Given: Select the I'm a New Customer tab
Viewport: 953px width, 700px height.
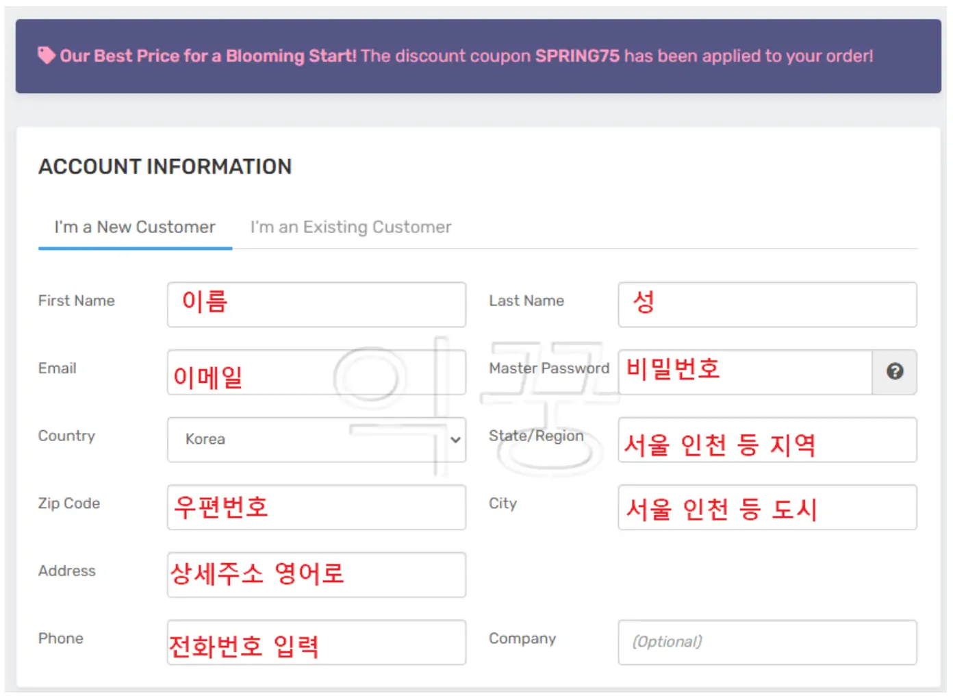Looking at the screenshot, I should 134,227.
